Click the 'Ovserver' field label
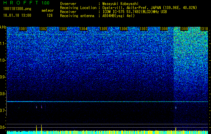The width and height of the screenshot is (211, 134). coord(68,4)
